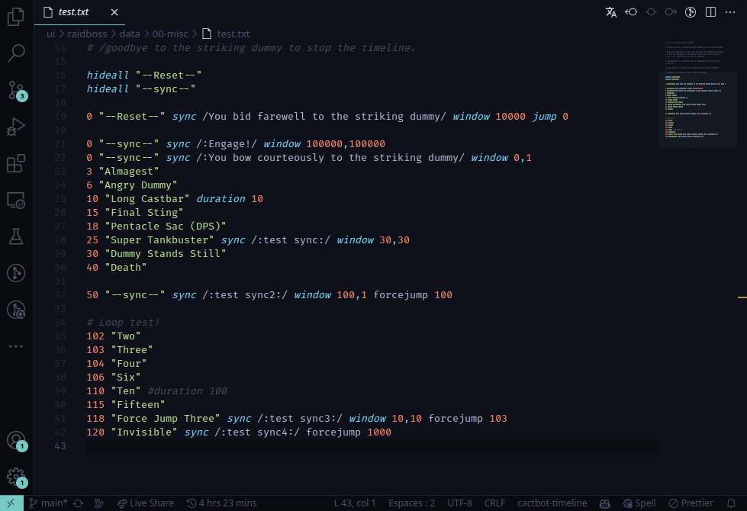Synchronize changes icon in status bar
The height and width of the screenshot is (511, 747).
(x=78, y=503)
